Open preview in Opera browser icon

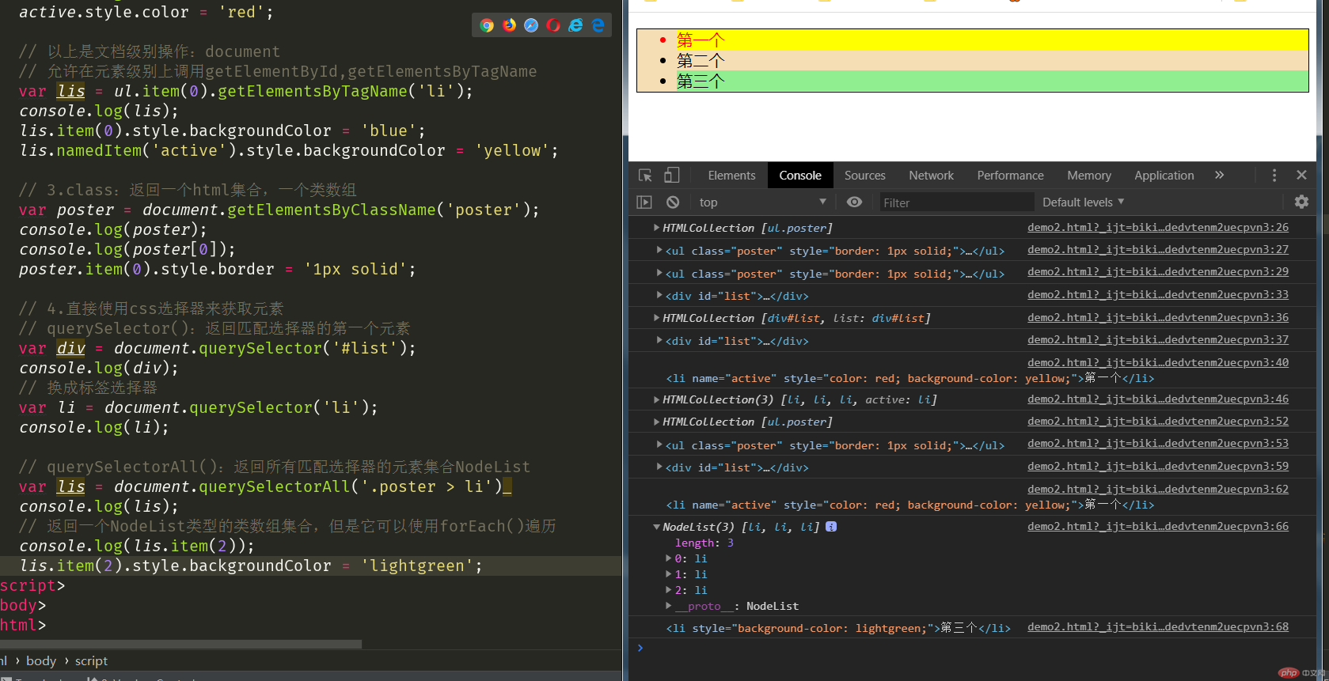click(x=553, y=25)
